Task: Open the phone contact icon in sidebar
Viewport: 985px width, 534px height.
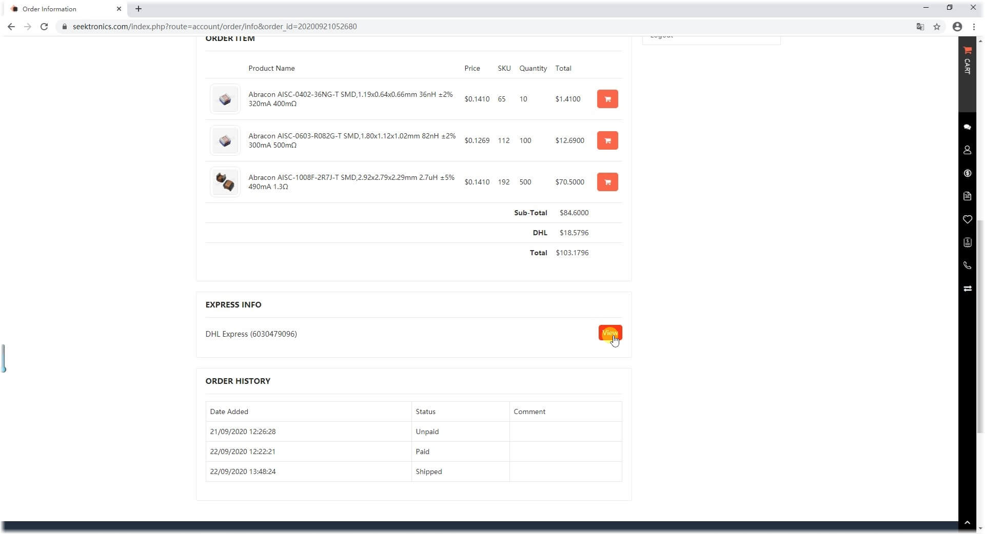Action: point(967,265)
